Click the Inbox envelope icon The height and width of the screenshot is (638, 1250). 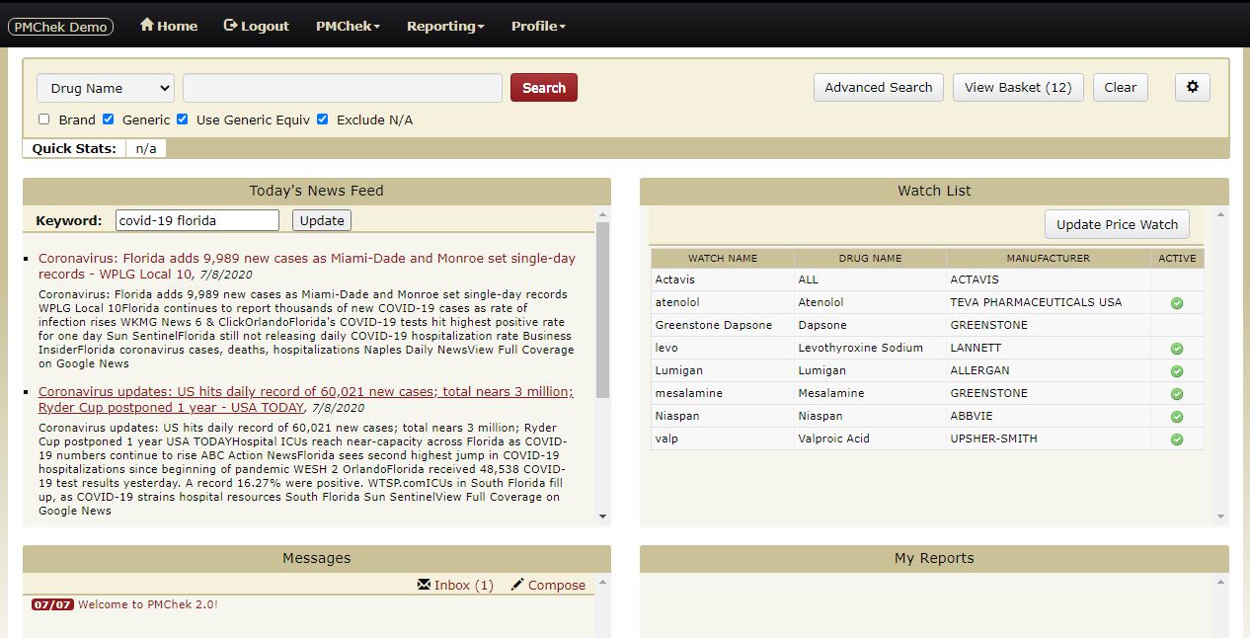pos(425,585)
